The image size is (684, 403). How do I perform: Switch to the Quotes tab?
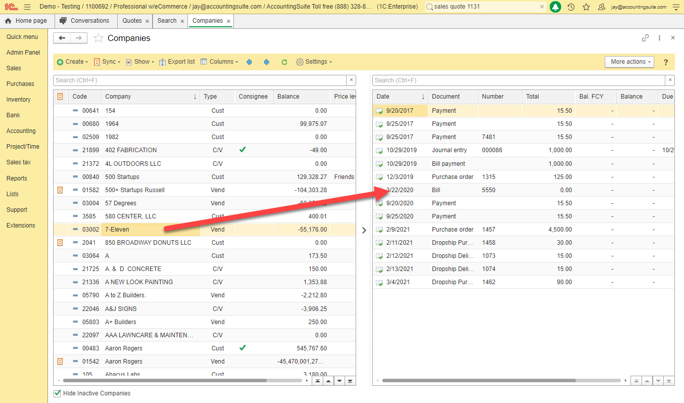[132, 21]
